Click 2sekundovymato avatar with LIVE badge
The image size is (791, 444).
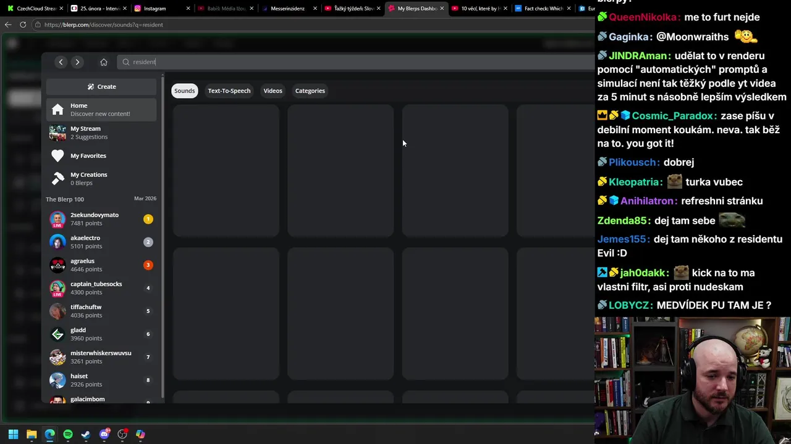click(57, 220)
